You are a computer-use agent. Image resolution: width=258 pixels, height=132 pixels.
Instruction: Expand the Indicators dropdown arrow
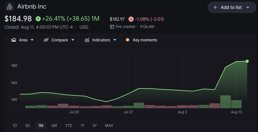coord(115,40)
